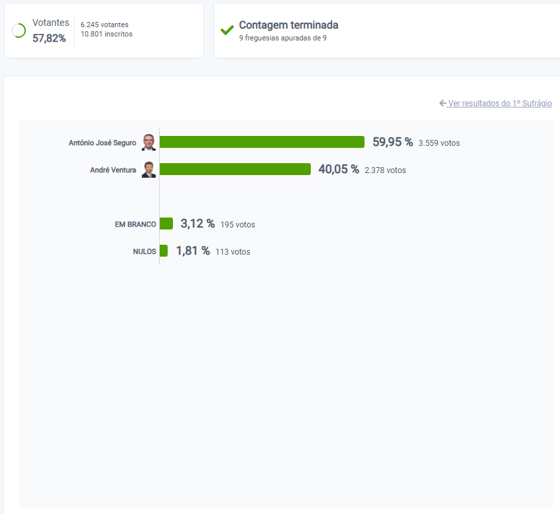Click the circular turnout progress ring
Screen dimensions: 560x514
tap(19, 31)
